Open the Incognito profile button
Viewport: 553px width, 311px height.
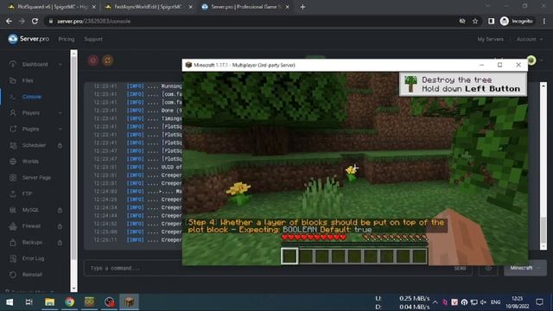click(517, 21)
